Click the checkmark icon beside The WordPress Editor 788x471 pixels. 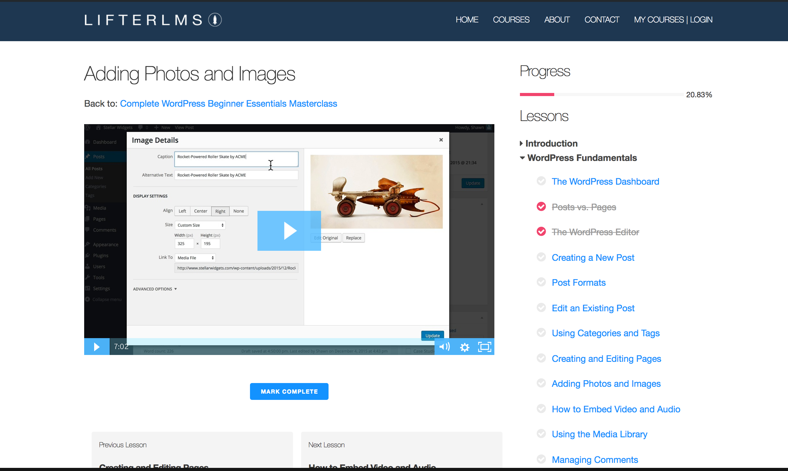[541, 232]
